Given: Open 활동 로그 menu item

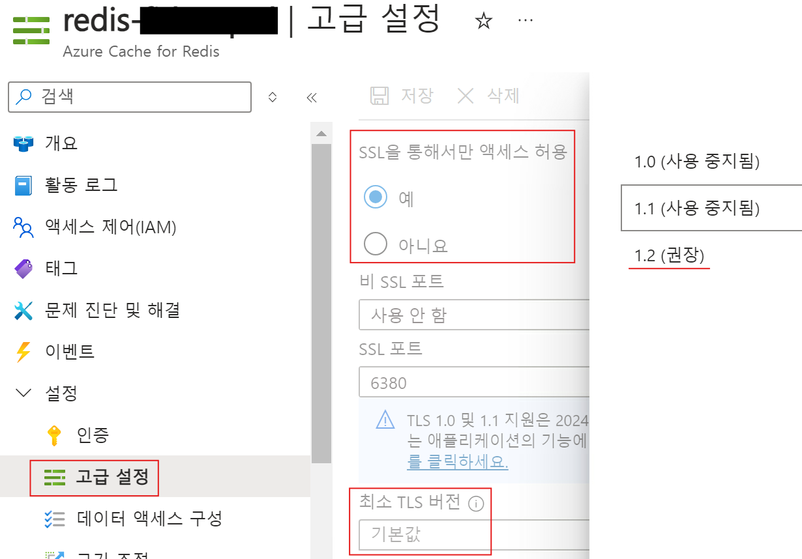Looking at the screenshot, I should 65,185.
